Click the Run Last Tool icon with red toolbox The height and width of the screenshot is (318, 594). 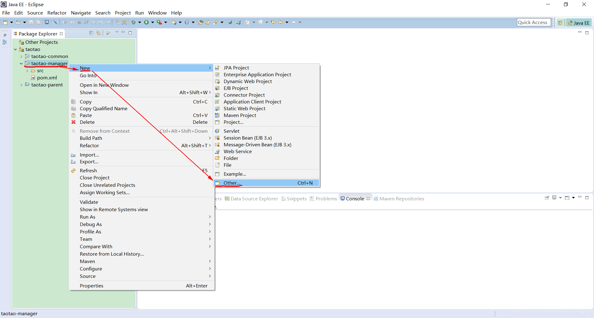click(x=159, y=22)
